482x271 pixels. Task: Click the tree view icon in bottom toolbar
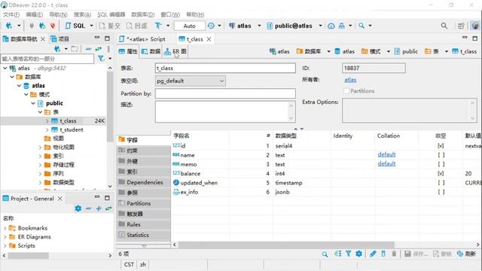338,254
